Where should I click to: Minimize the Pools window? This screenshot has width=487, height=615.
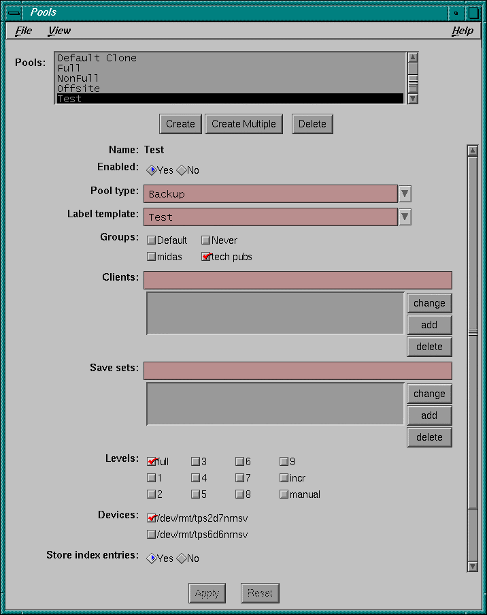click(x=456, y=13)
